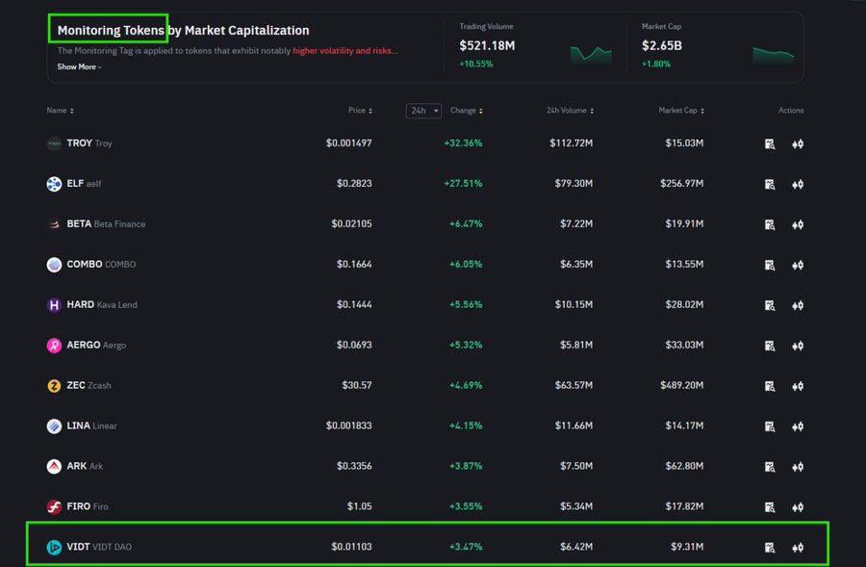Screen dimensions: 866x567
Task: Open the ARK Ark token
Action: (85, 466)
